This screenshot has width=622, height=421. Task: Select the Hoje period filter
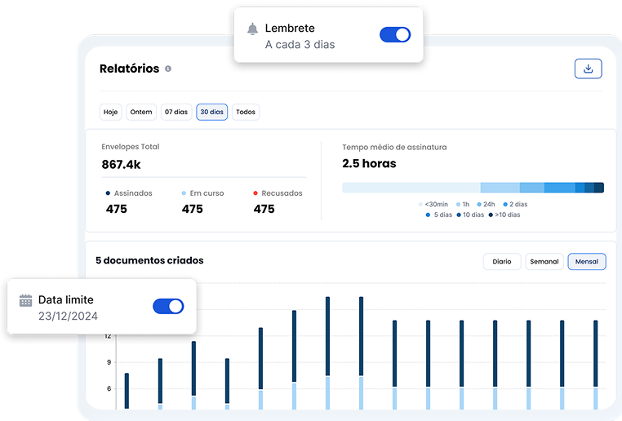111,112
